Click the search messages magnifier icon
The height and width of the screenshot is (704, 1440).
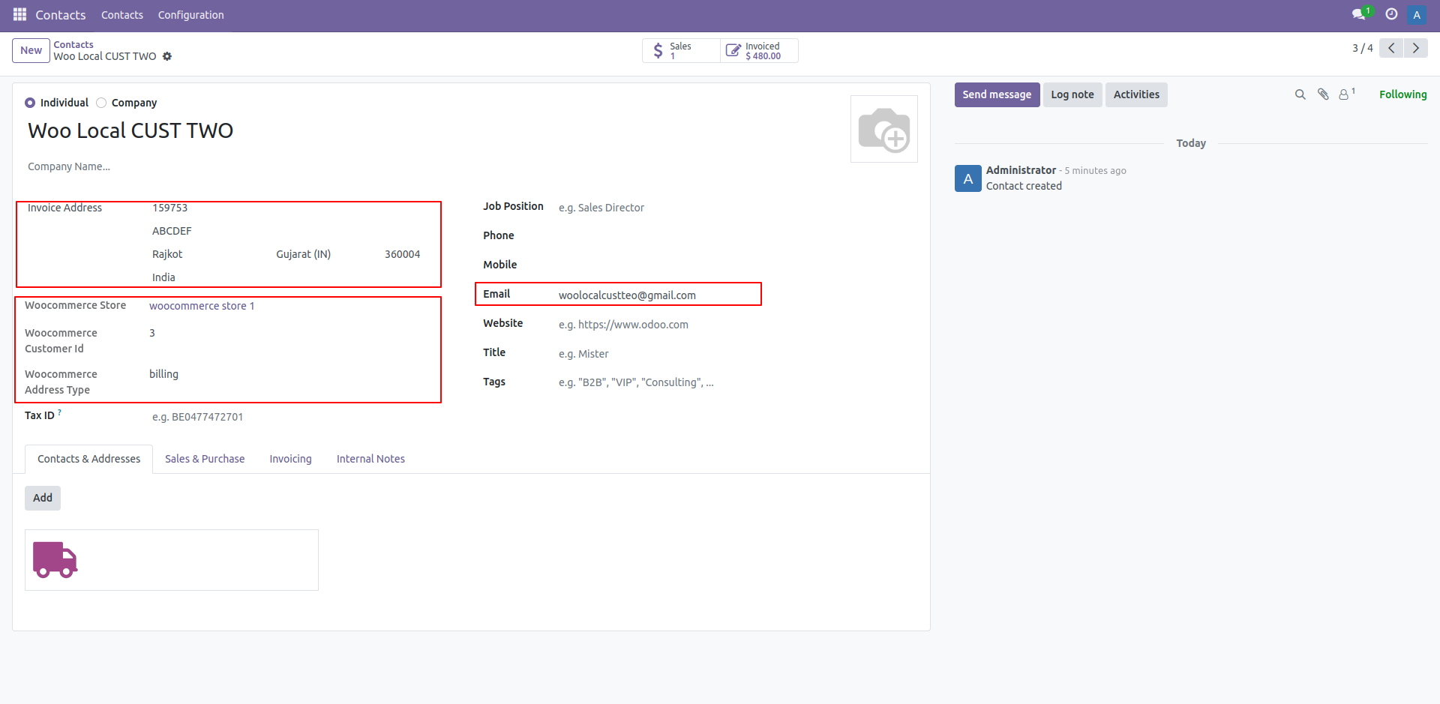tap(1300, 94)
